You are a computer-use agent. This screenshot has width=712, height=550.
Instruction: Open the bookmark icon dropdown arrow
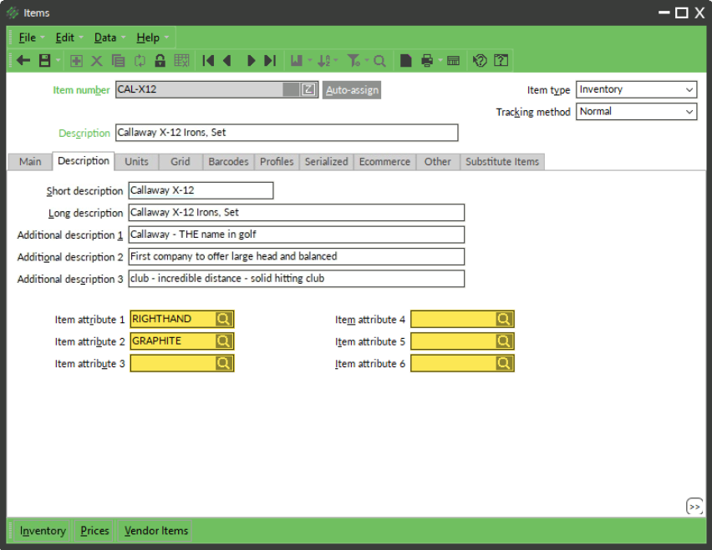pyautogui.click(x=310, y=60)
